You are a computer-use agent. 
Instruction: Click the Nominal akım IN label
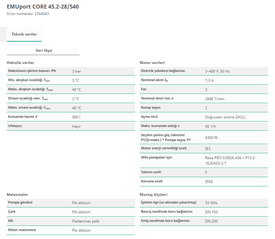pyautogui.click(x=154, y=80)
